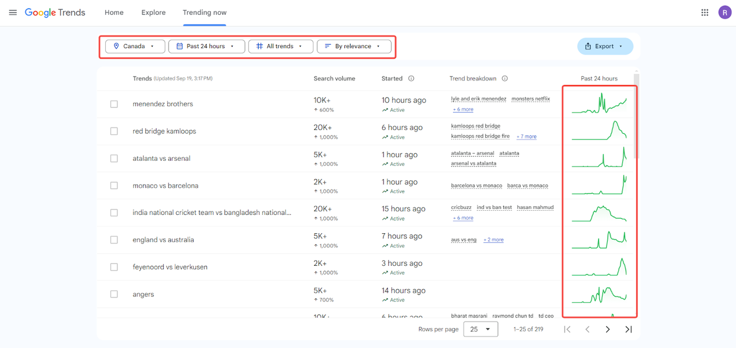
Task: Open Rows per page dropdown
Action: tap(481, 329)
